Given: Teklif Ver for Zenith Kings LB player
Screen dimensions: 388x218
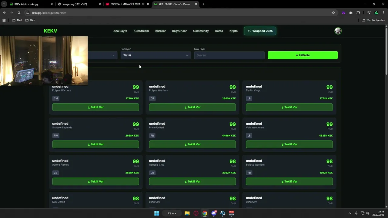Looking at the screenshot, I should [x=289, y=107].
